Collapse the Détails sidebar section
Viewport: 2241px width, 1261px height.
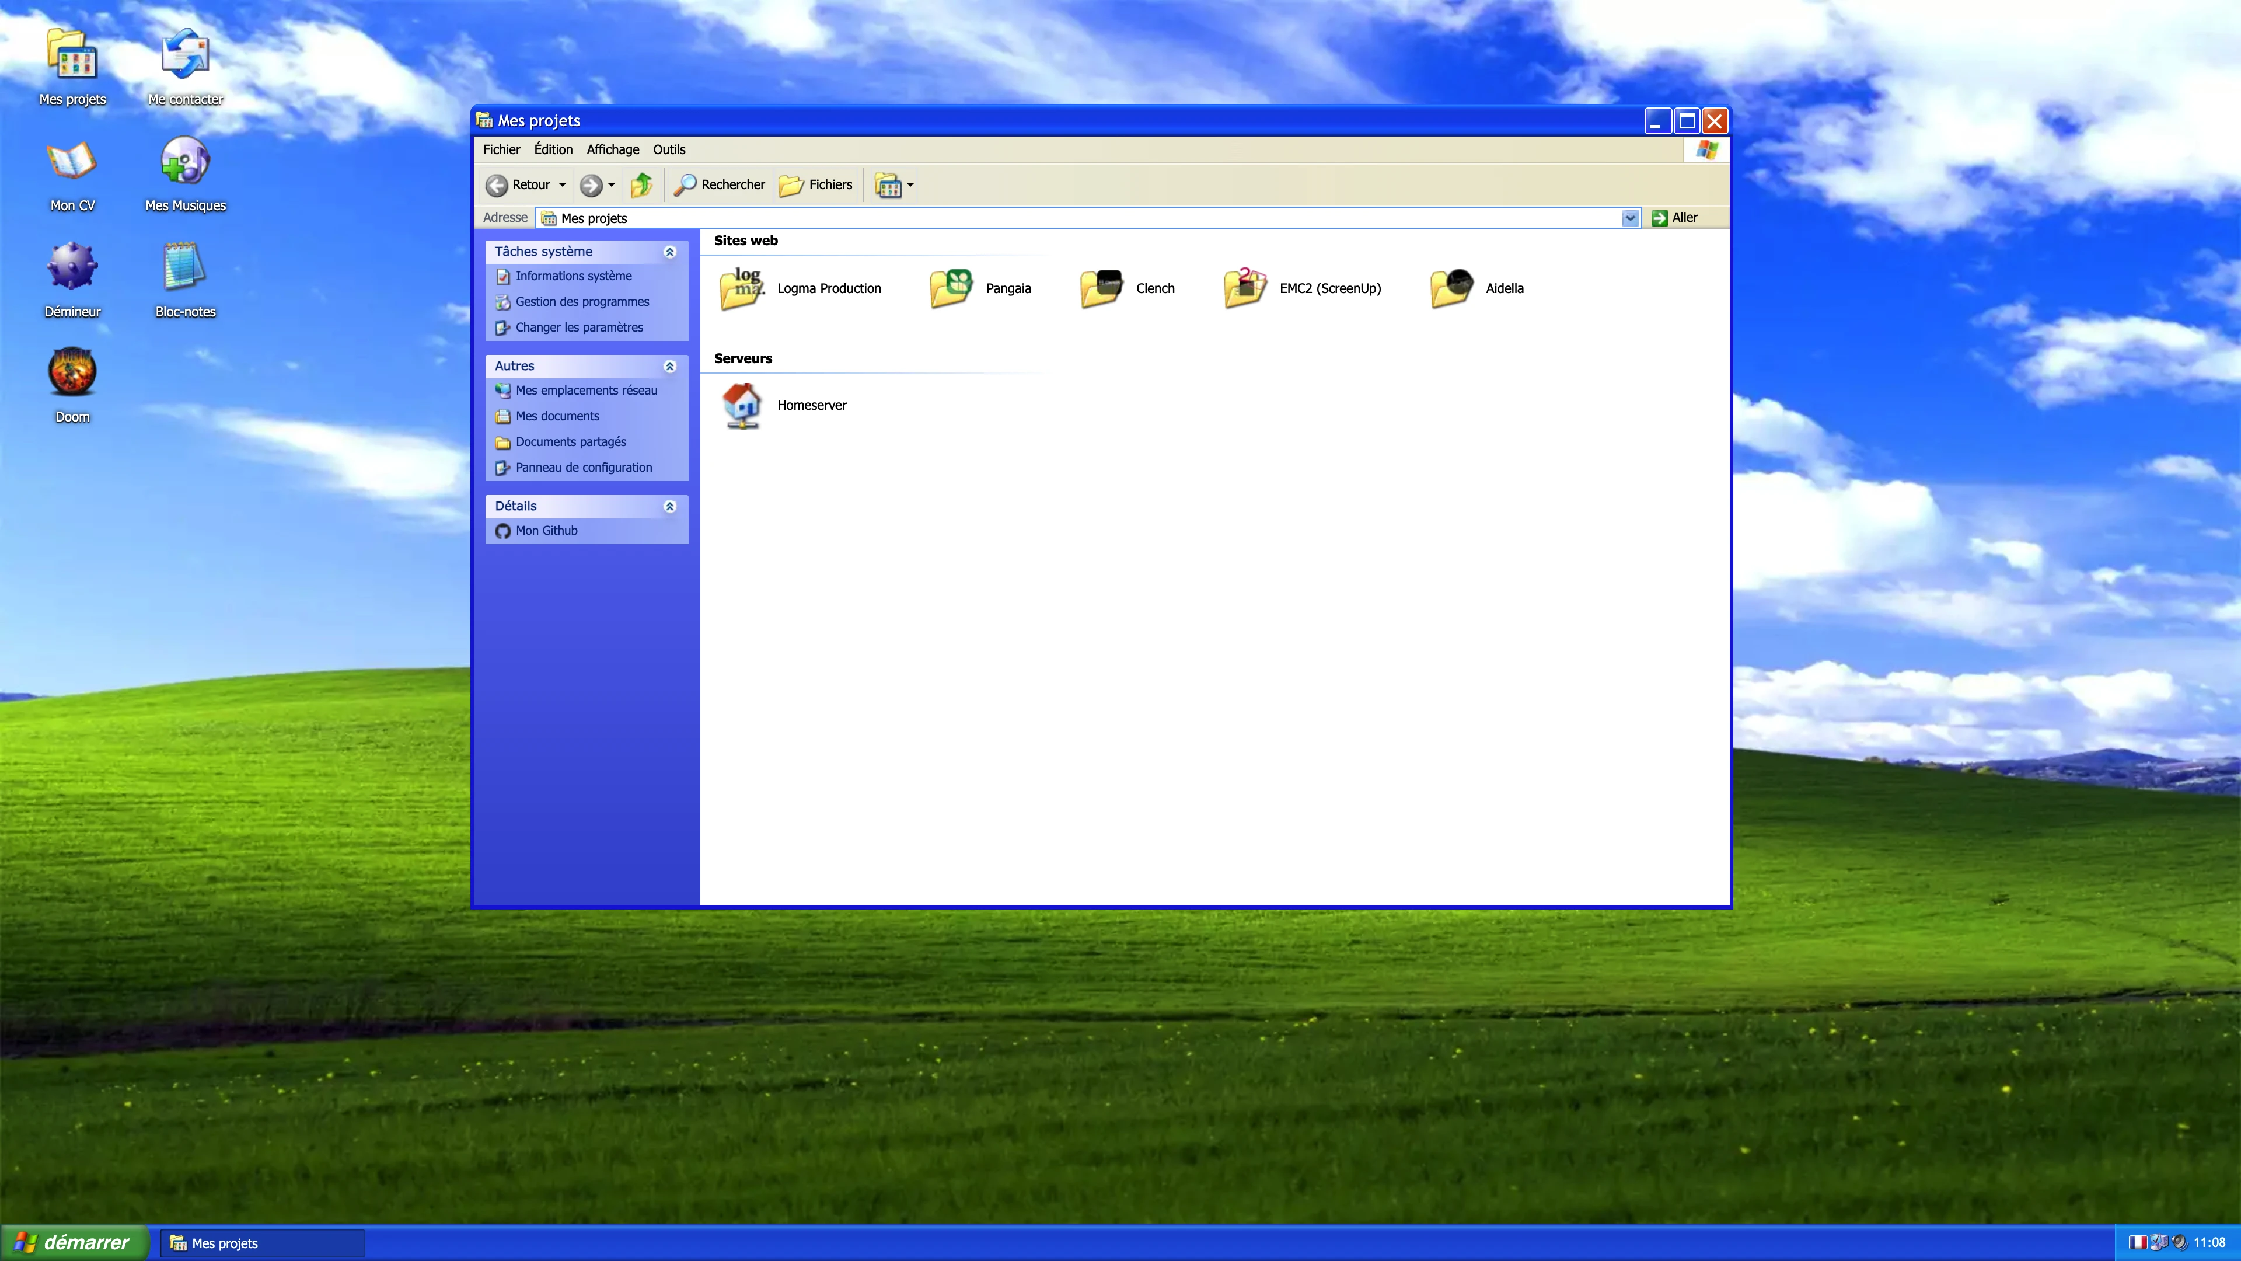(670, 507)
